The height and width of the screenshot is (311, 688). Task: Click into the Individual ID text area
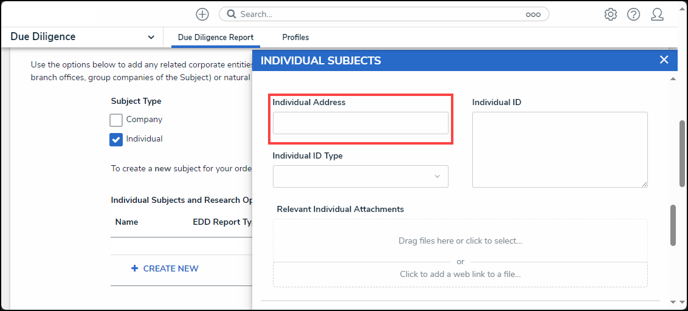[x=560, y=149]
